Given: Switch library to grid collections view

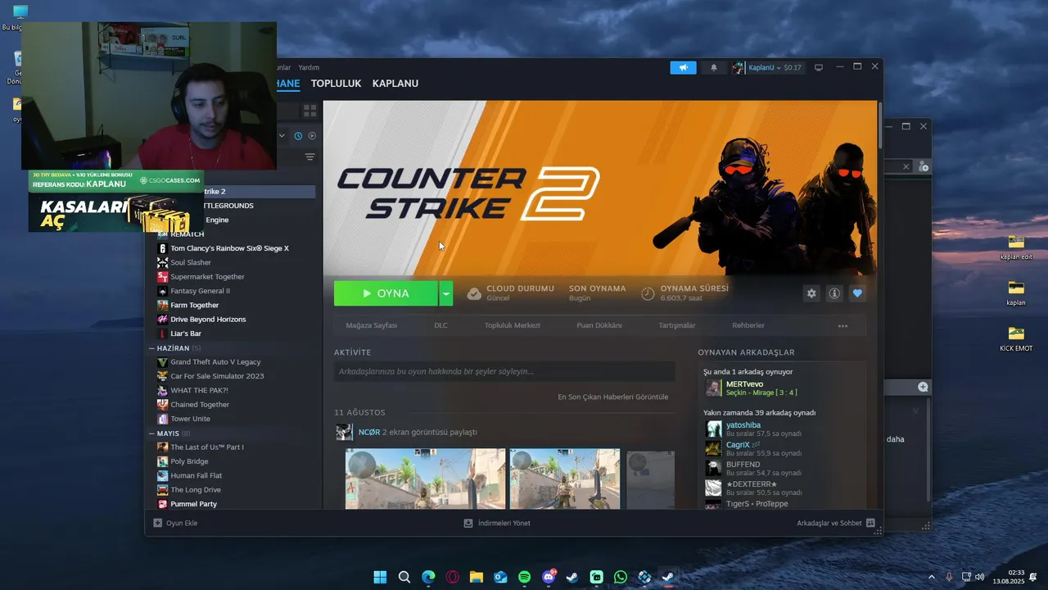Looking at the screenshot, I should pyautogui.click(x=309, y=111).
